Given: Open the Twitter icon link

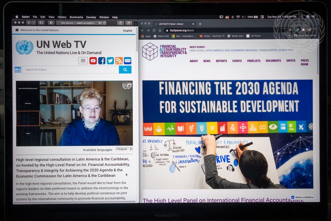Looking at the screenshot, I should pyautogui.click(x=110, y=61).
